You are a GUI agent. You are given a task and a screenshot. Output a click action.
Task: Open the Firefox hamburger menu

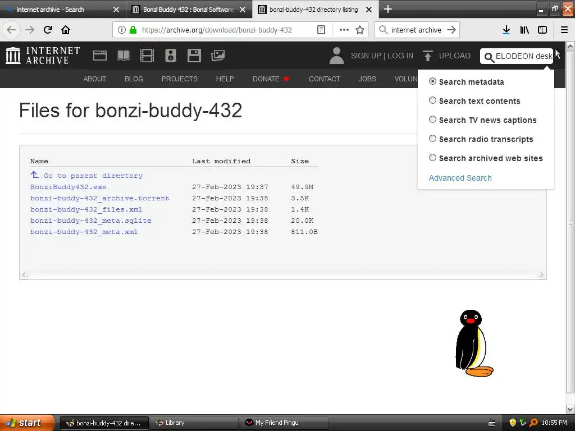564,30
